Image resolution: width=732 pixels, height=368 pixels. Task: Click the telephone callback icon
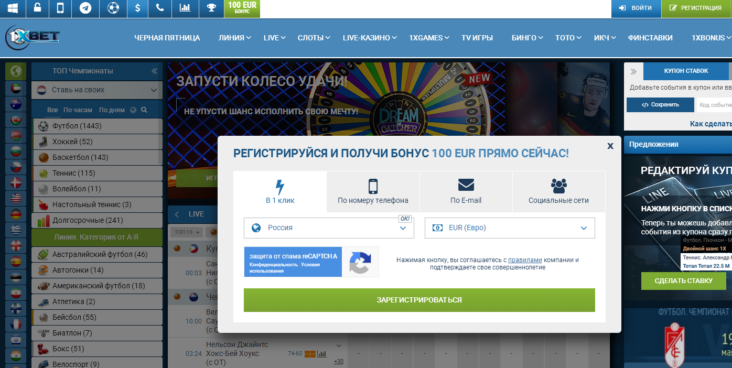(x=160, y=8)
